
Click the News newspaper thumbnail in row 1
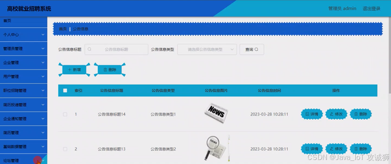pos(216,114)
